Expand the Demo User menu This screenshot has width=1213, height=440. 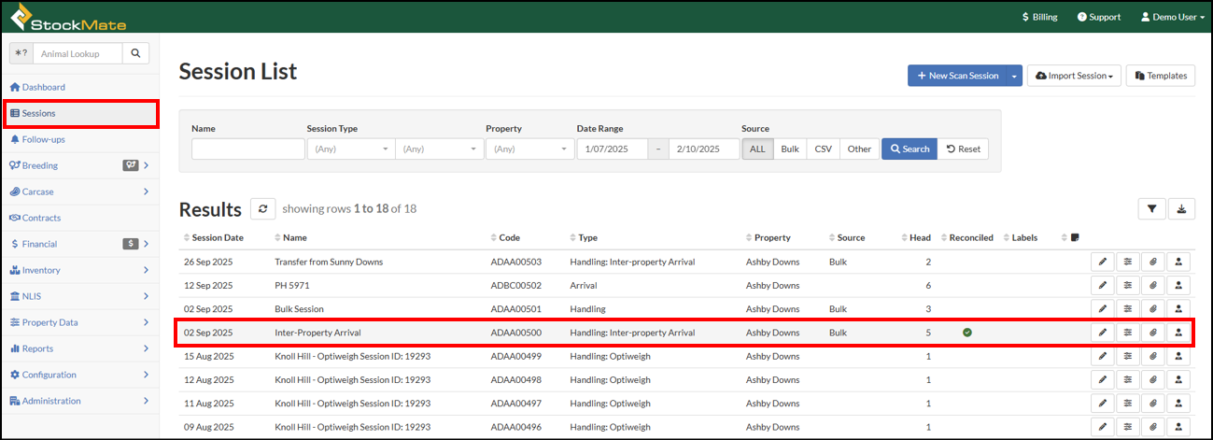point(1172,17)
